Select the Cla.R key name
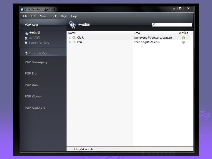Viewport: 212px width, 159px height. click(x=80, y=38)
